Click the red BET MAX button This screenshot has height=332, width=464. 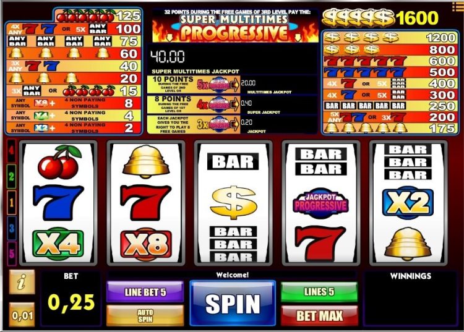319,316
